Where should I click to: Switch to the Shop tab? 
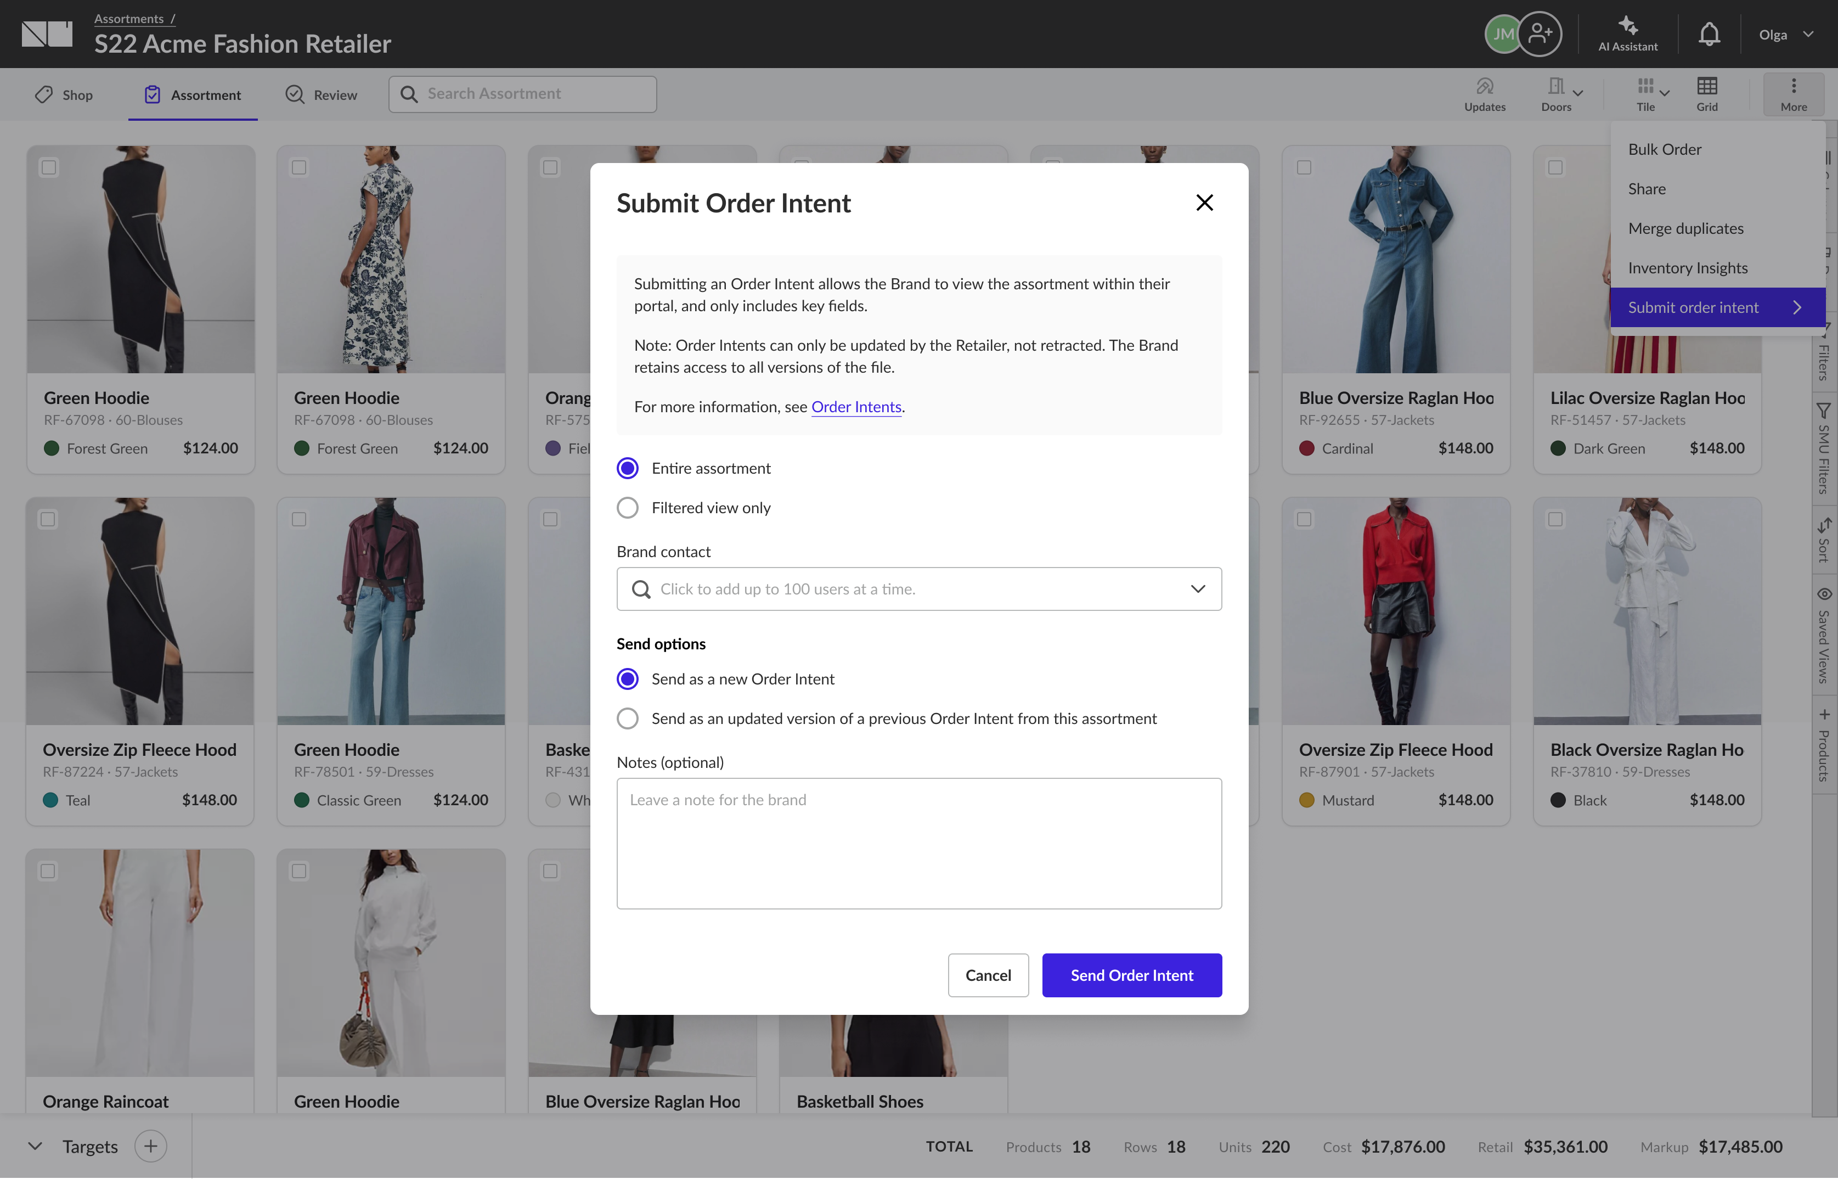64,94
